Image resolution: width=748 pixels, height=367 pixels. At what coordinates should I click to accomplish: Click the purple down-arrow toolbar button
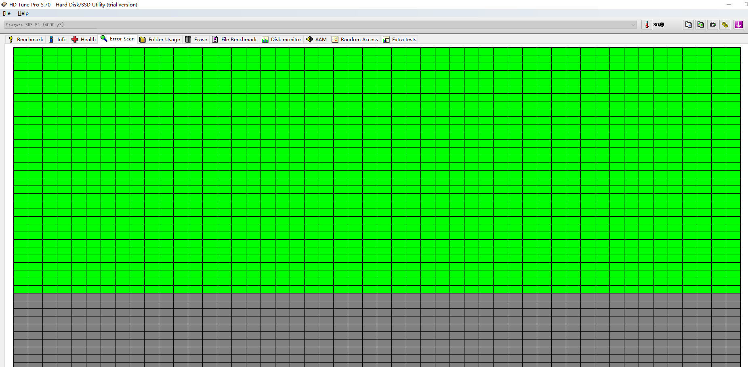pyautogui.click(x=739, y=25)
